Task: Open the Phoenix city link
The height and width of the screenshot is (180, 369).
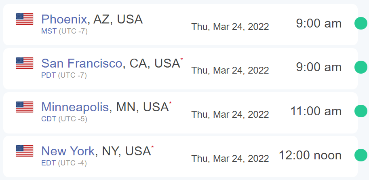Action: (64, 19)
